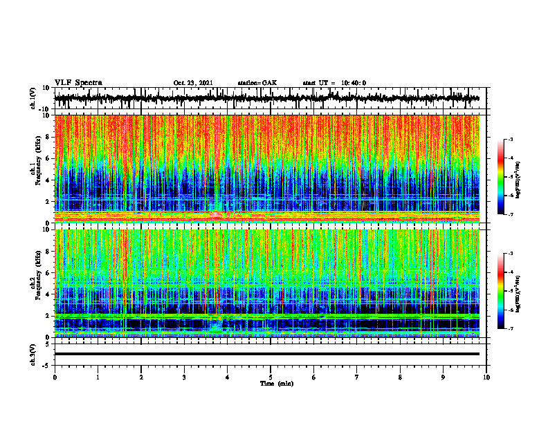This screenshot has height=423, width=548.
Task: Click the "start UT = 10:40:0" text
Action: click(x=334, y=83)
